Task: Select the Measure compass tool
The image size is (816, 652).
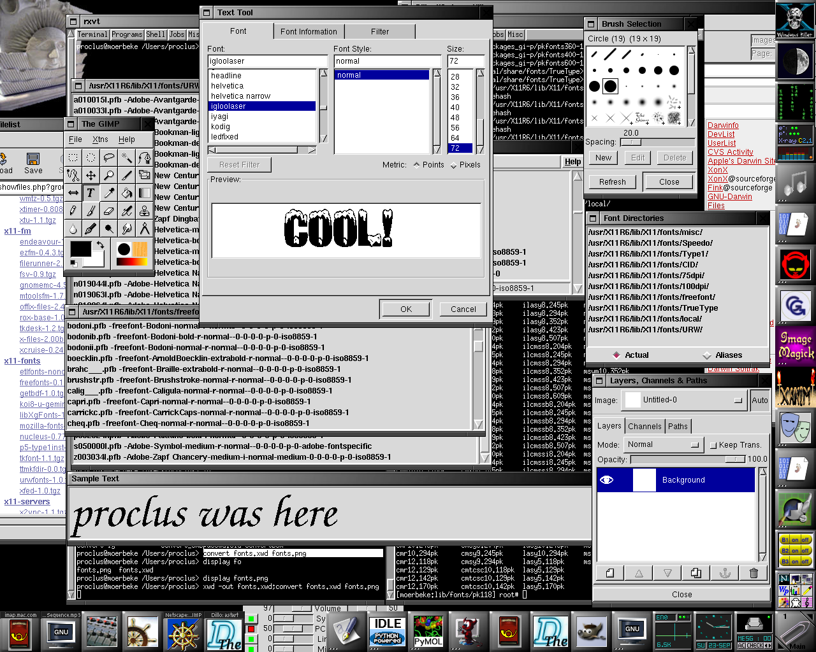Action: tap(145, 229)
